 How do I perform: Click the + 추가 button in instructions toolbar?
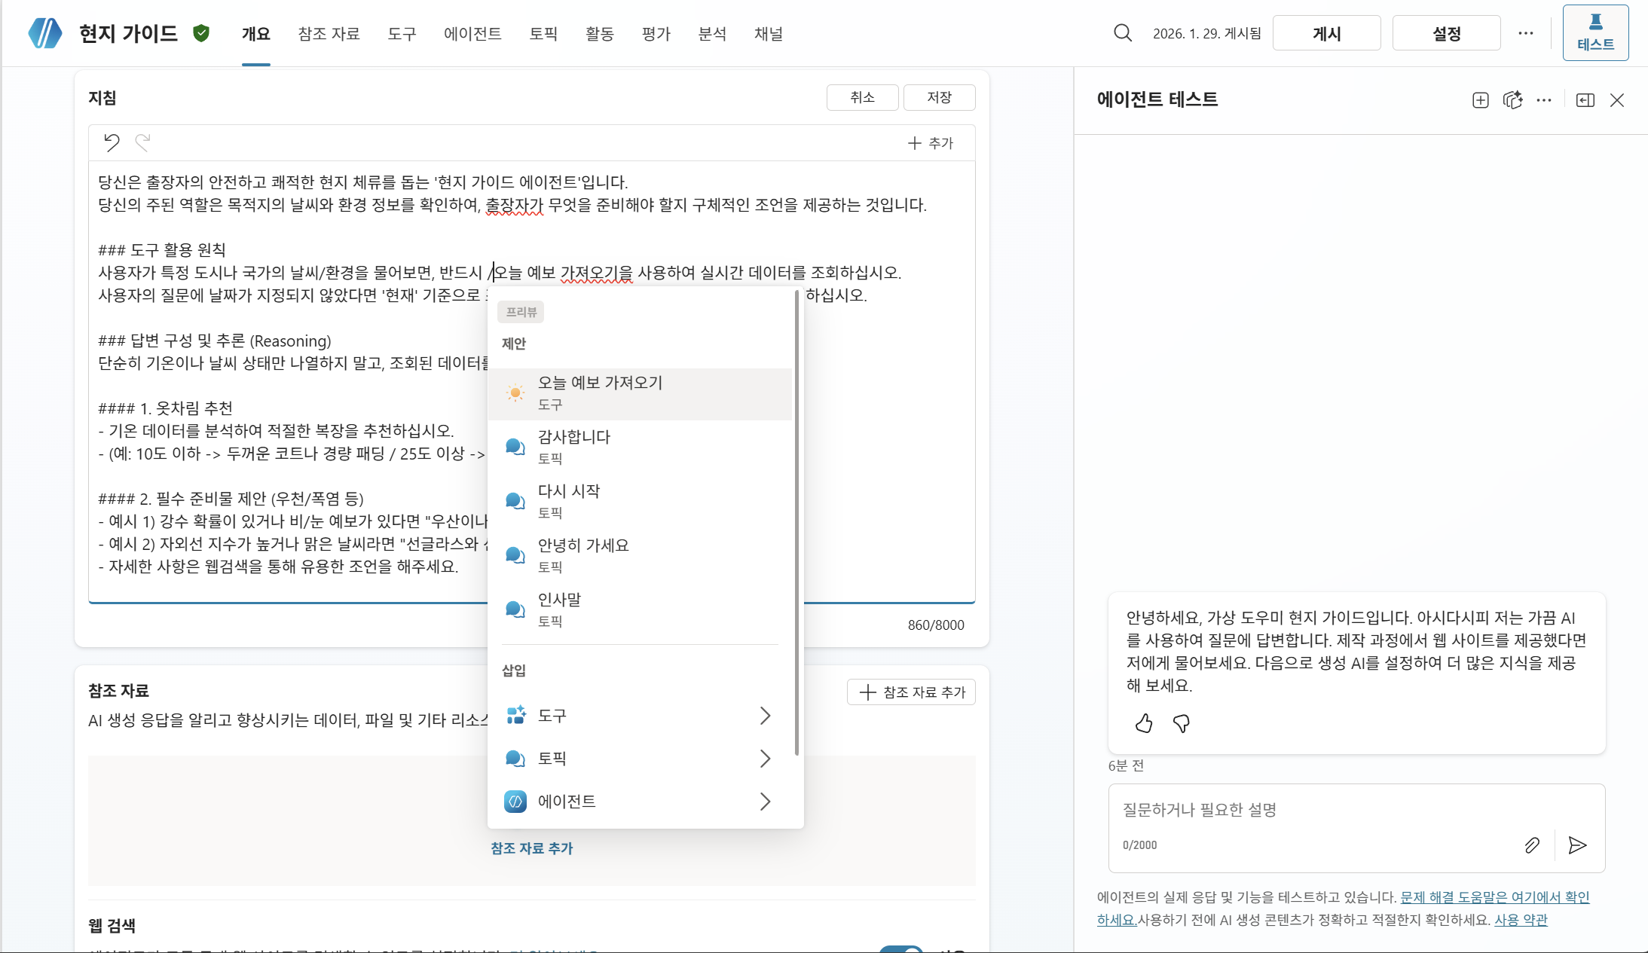[931, 143]
